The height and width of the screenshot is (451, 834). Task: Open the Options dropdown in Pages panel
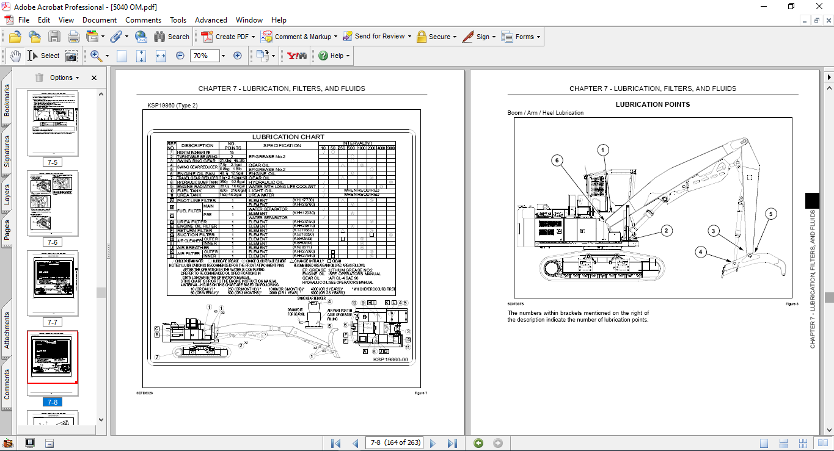[x=65, y=78]
